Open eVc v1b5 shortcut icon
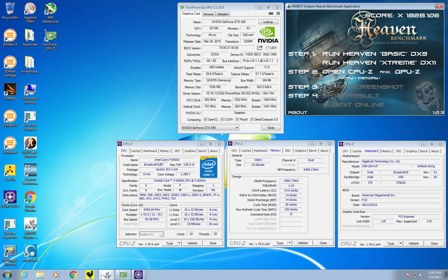Viewport: 448px width, 280px height. click(30, 120)
